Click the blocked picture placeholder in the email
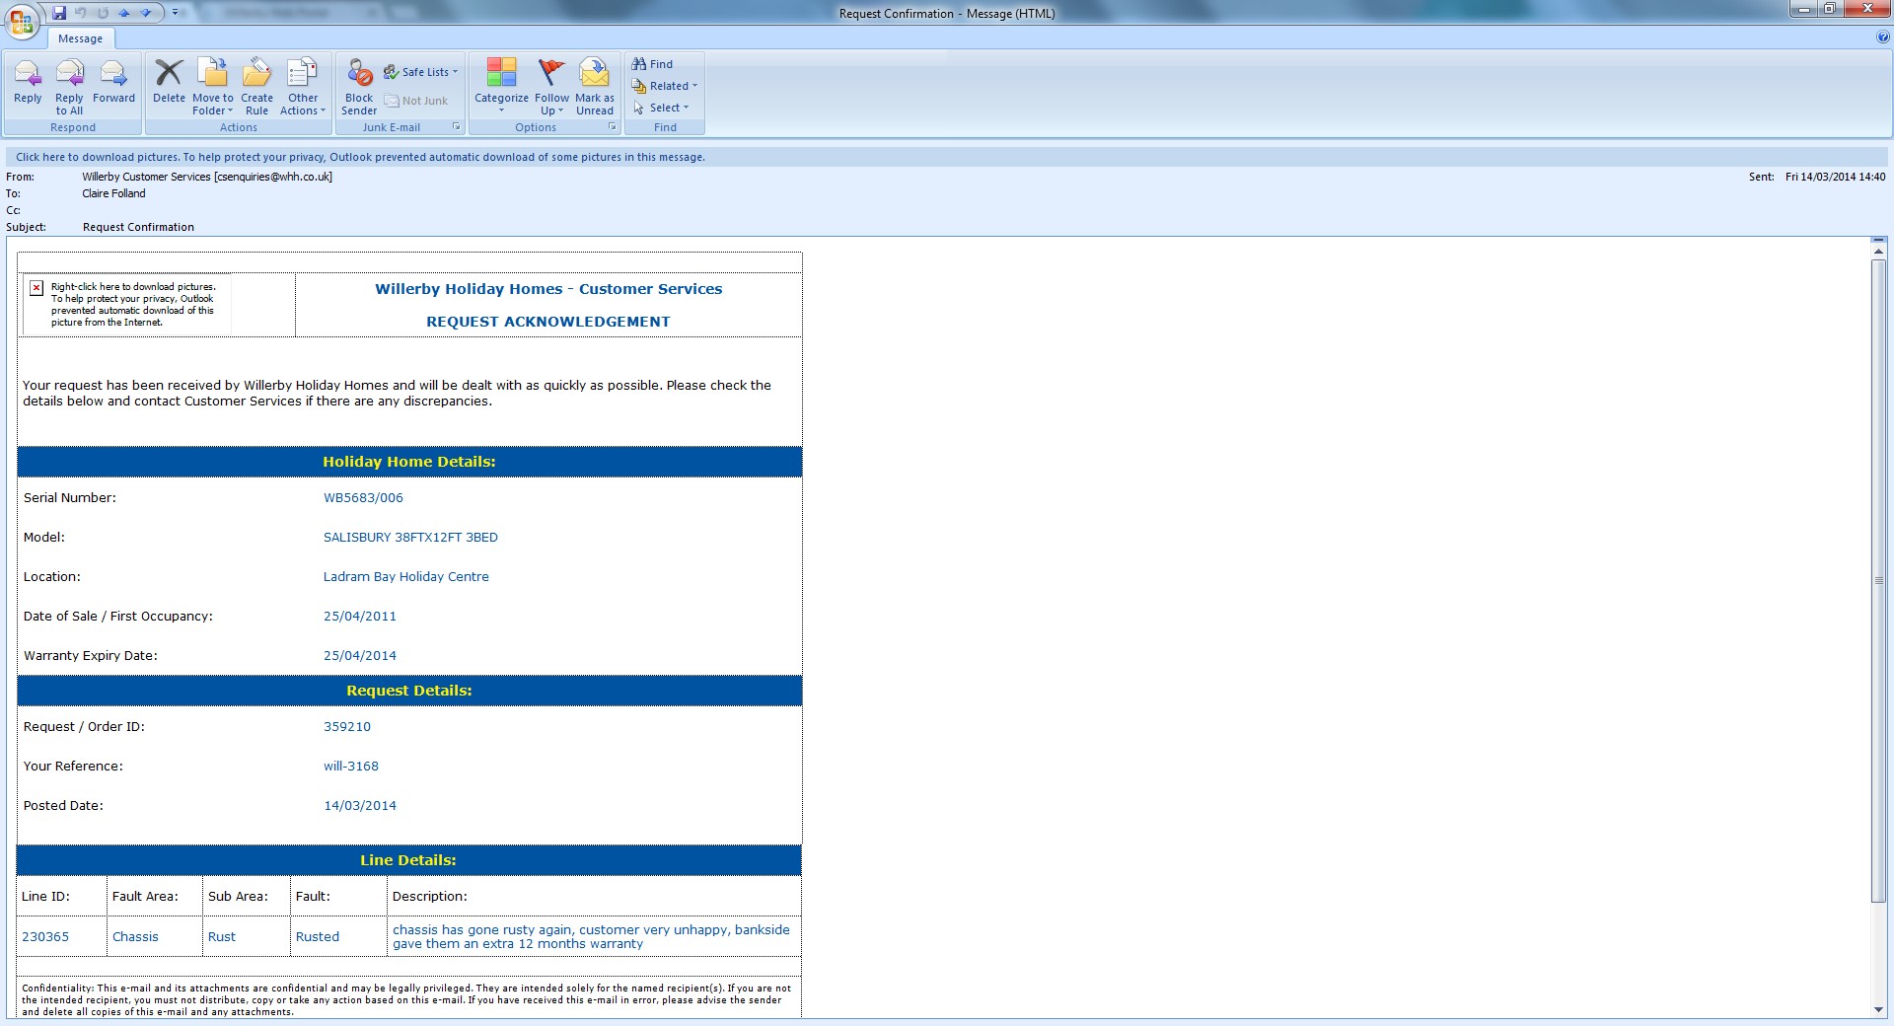 [127, 305]
